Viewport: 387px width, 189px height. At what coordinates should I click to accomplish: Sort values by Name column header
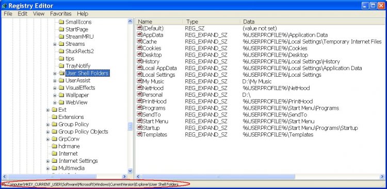tap(159, 22)
